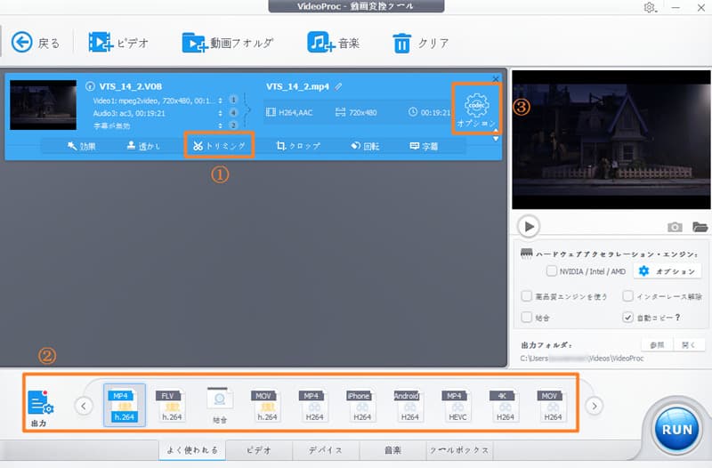Select the MOV h.264 output format
Screen dimensions: 712x468
click(266, 406)
